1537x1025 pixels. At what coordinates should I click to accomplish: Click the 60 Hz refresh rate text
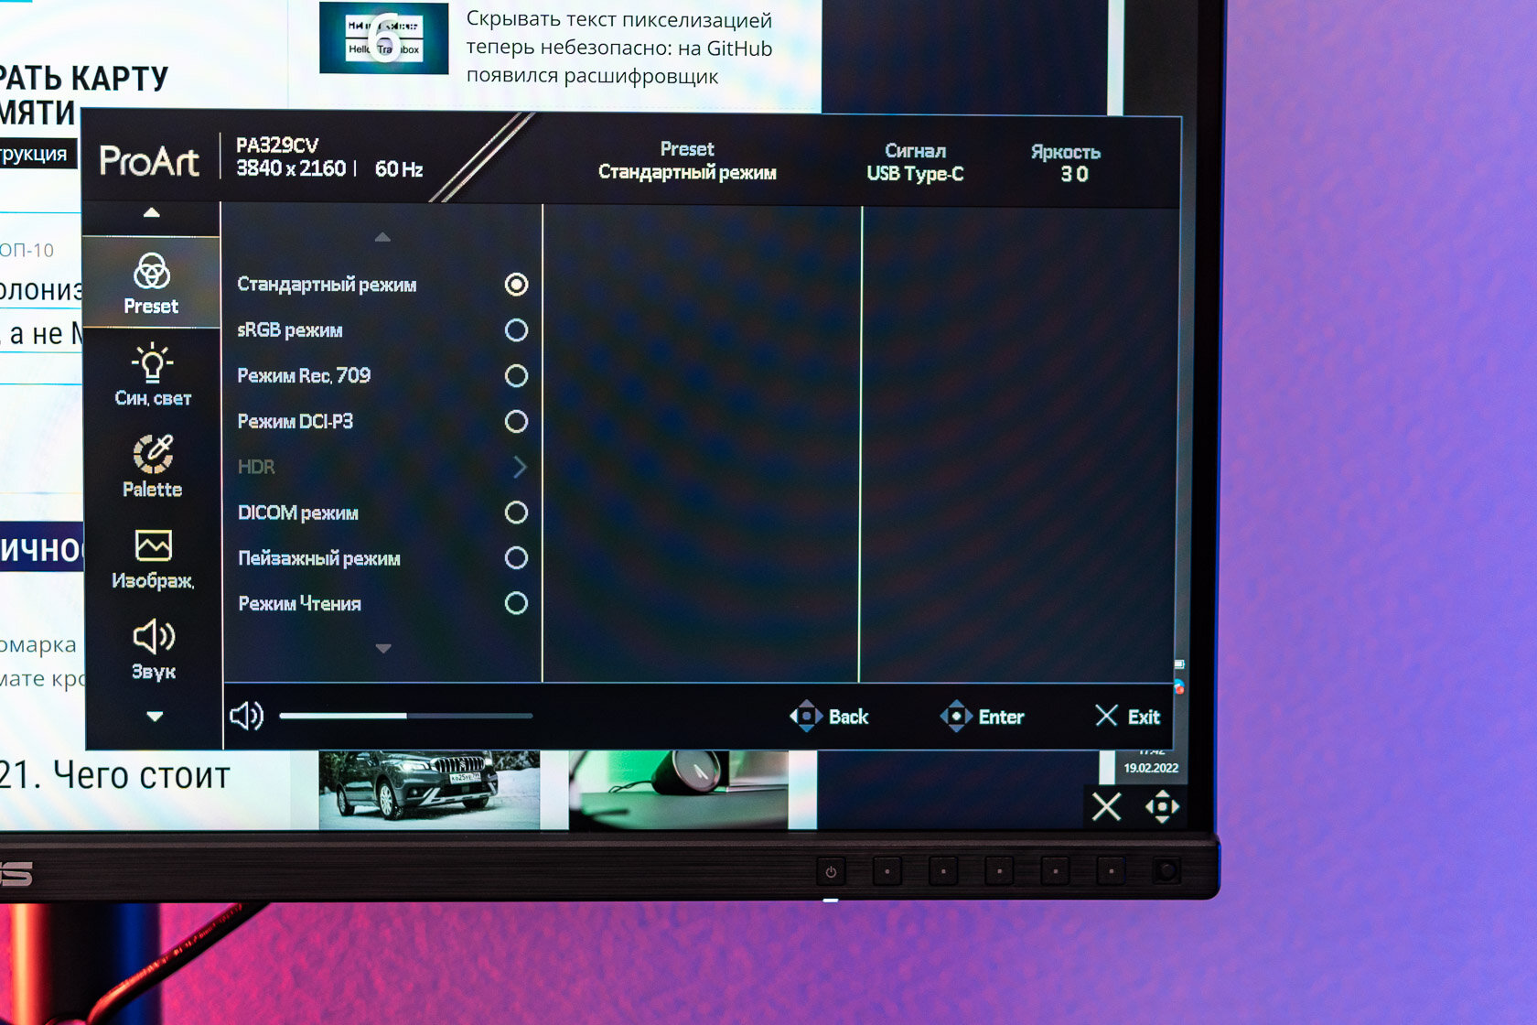[399, 169]
